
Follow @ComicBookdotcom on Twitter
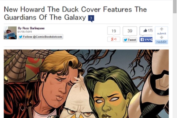click(40, 37)
